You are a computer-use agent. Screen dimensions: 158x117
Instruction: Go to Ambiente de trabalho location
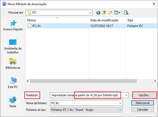point(13,46)
